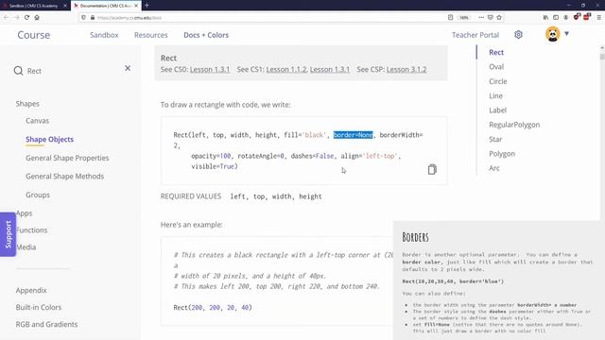Click the first red extension icon
The height and width of the screenshot is (340, 605).
(577, 17)
